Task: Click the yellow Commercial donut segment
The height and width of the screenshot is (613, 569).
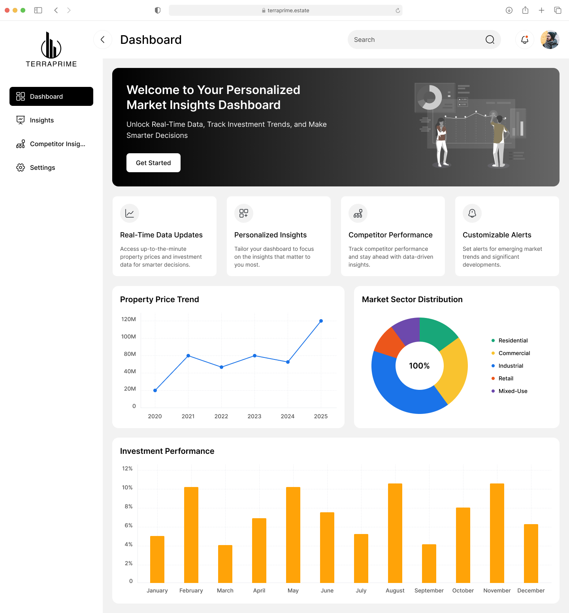Action: point(454,369)
